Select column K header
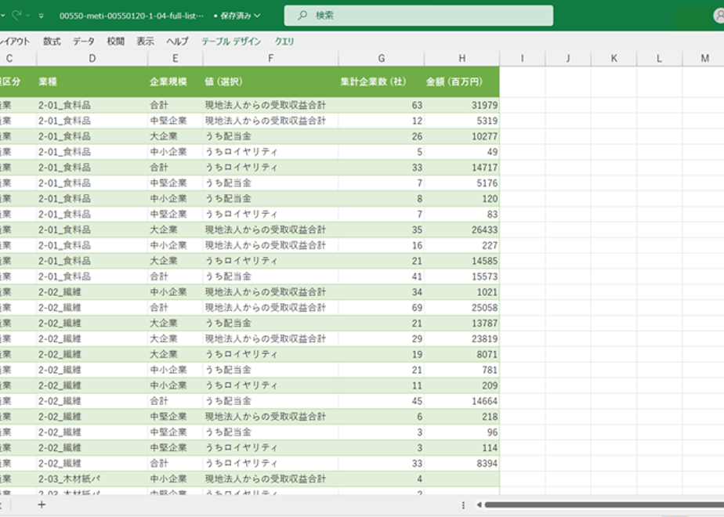This screenshot has height=517, width=724. [x=614, y=59]
